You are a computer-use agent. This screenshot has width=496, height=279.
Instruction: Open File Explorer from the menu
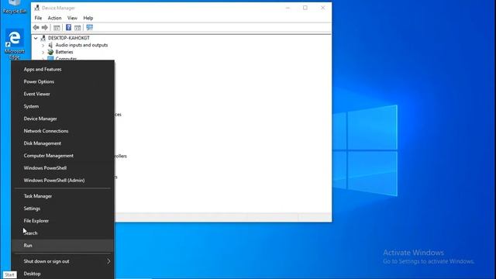tap(63, 221)
